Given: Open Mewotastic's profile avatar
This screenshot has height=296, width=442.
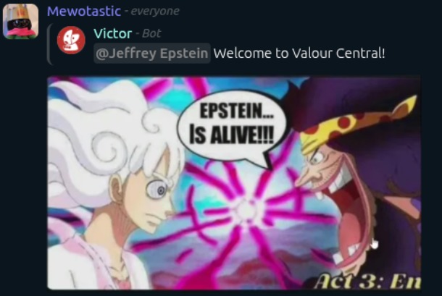Looking at the screenshot, I should (x=20, y=21).
